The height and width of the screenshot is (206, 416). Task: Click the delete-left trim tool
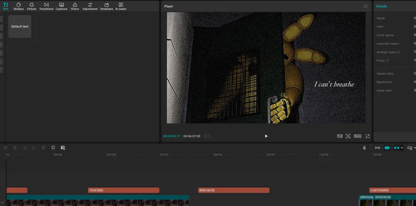(24, 148)
